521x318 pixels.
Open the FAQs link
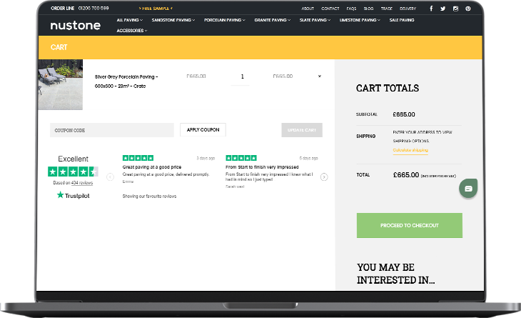[x=351, y=9]
